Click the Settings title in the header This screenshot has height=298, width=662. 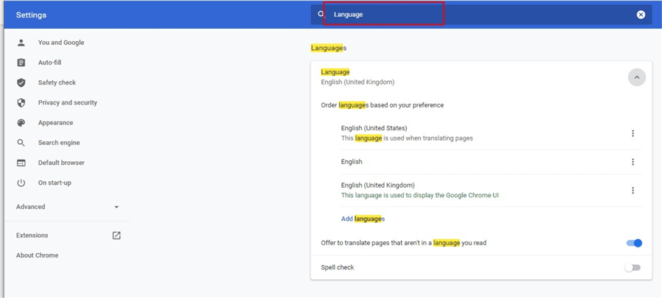(x=31, y=15)
